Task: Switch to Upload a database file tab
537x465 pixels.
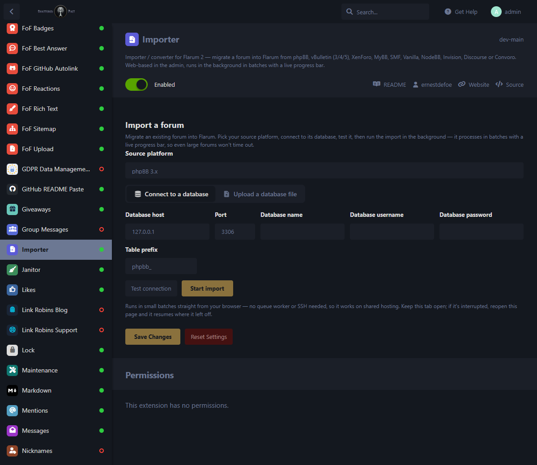Action: [x=260, y=194]
